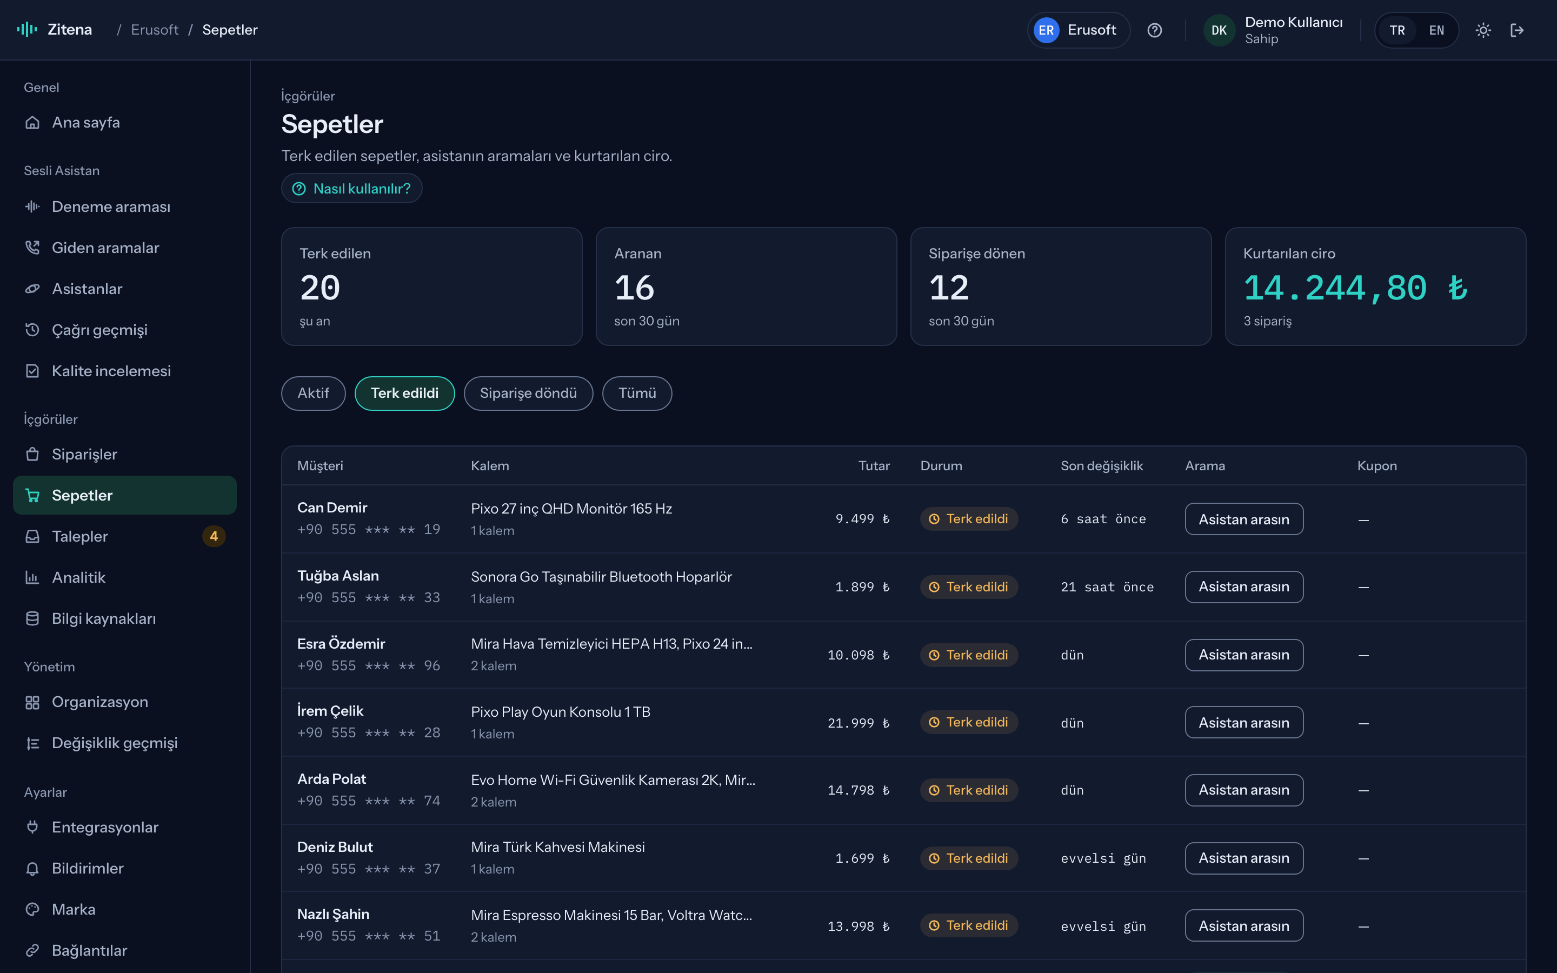Open Kalite incelemesi check icon
This screenshot has height=973, width=1557.
pos(32,371)
